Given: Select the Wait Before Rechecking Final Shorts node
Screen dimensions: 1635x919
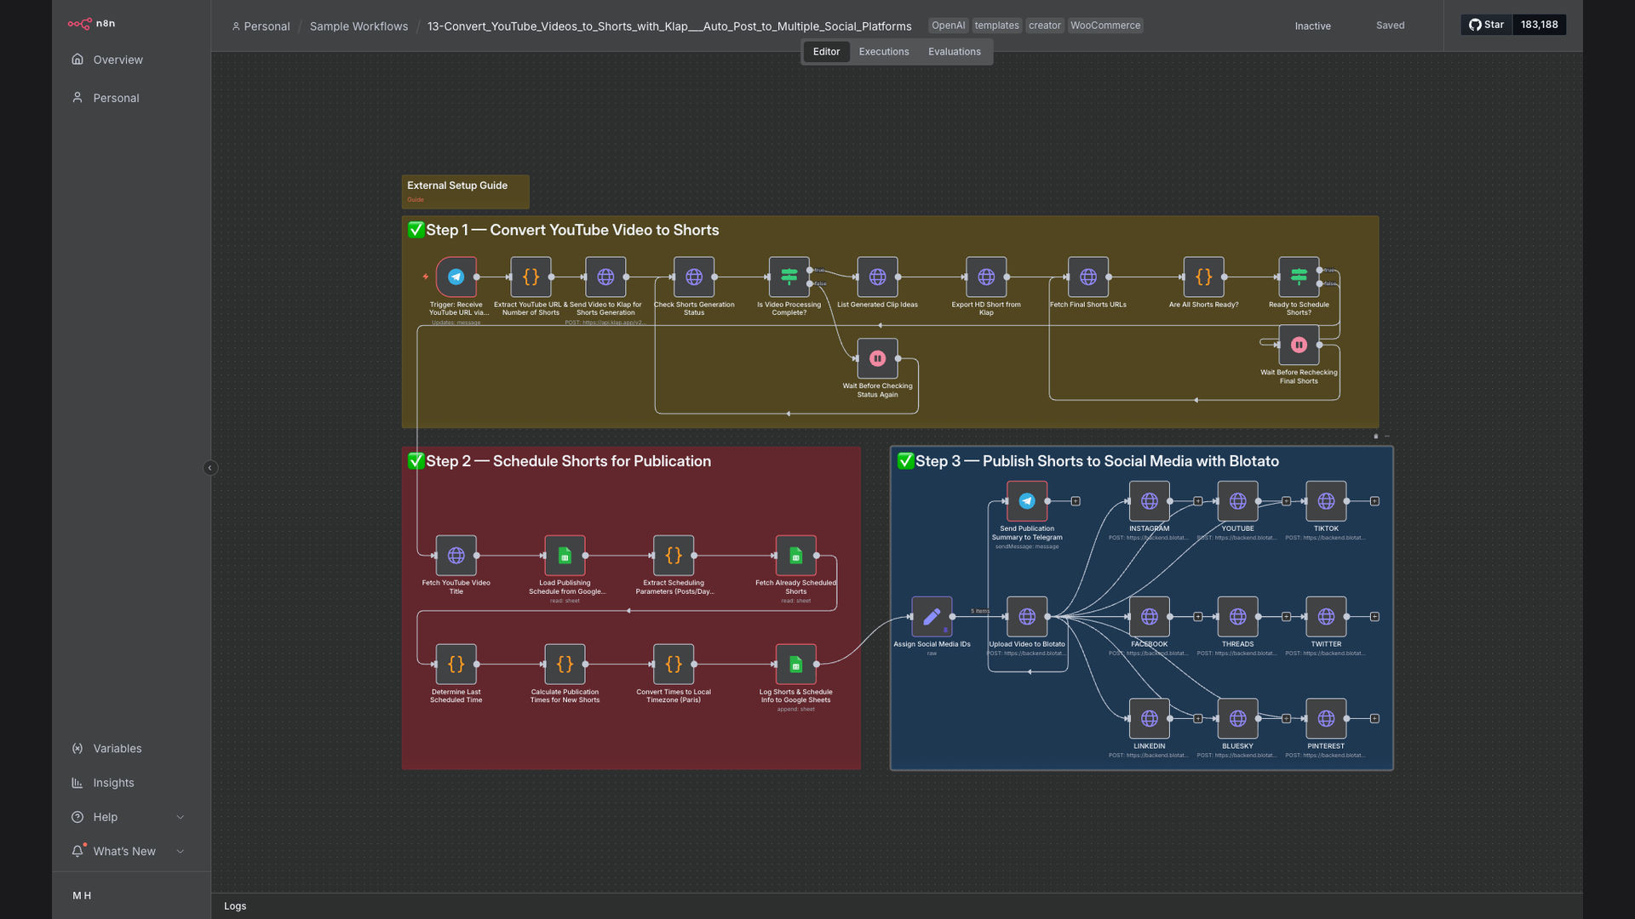Looking at the screenshot, I should [x=1299, y=345].
